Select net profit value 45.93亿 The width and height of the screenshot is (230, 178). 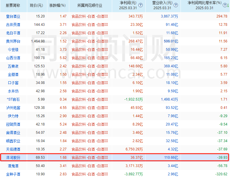click(136, 108)
